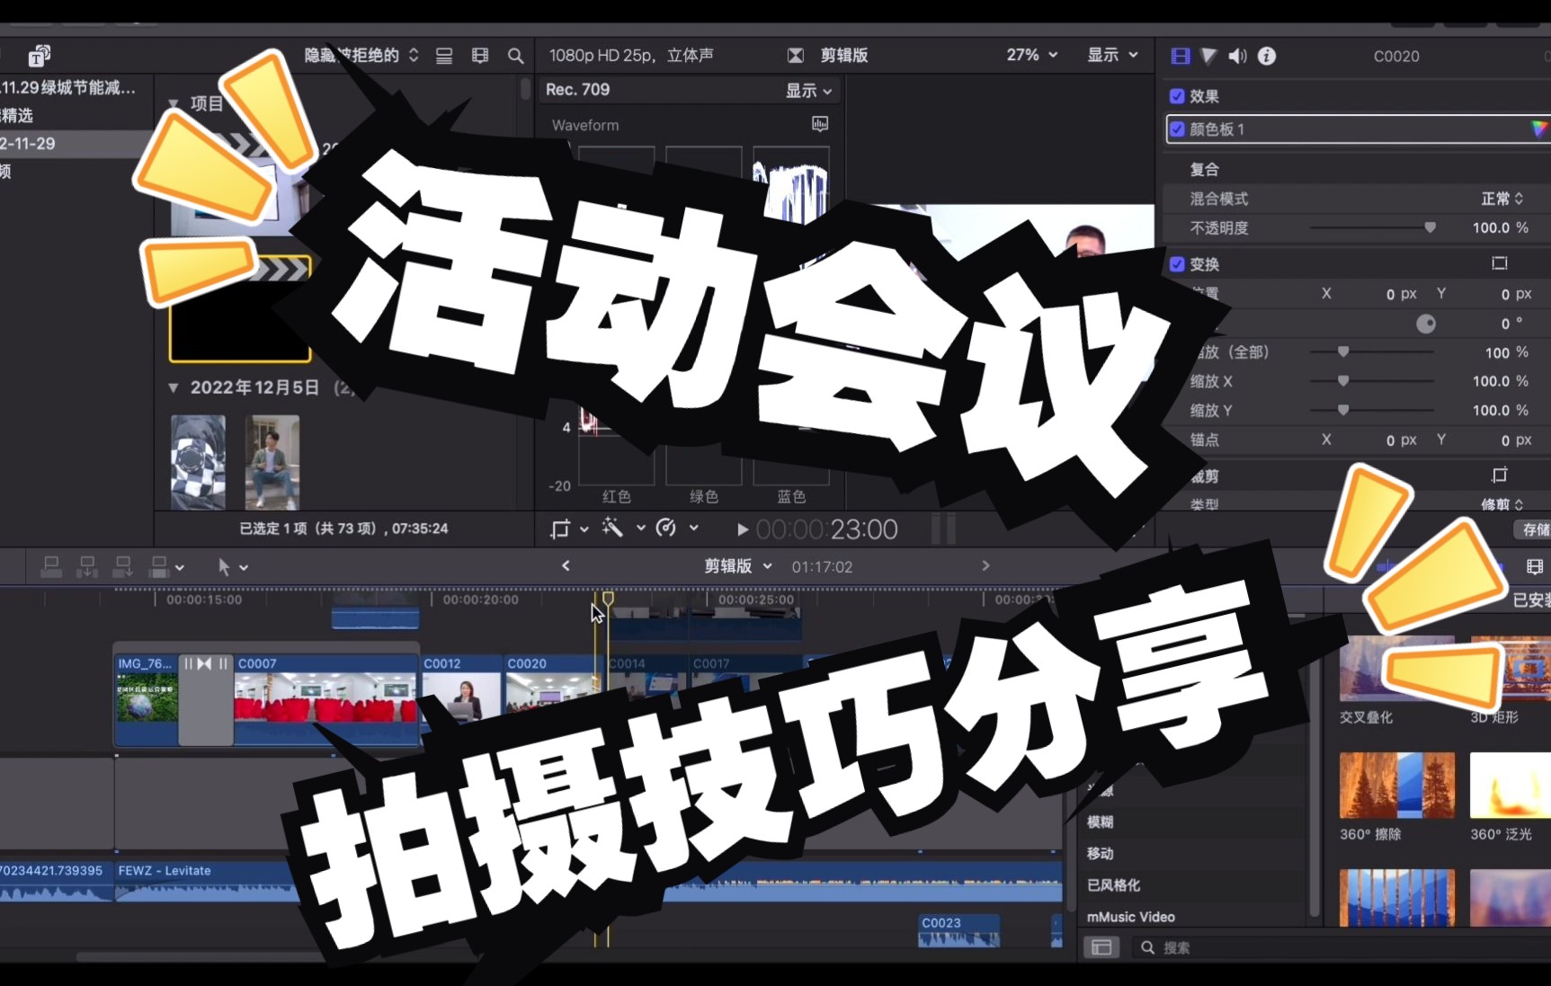Toggle clip list view icon in browser
Image resolution: width=1551 pixels, height=986 pixels.
444,56
